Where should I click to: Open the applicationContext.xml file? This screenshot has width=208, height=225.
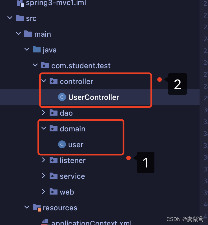91,223
